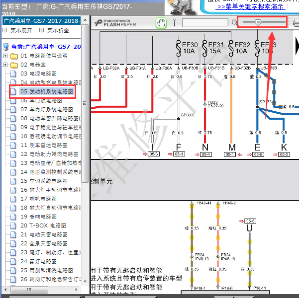Open 11 倒车雷达电路图
This screenshot has height=298, width=299.
tap(44, 145)
